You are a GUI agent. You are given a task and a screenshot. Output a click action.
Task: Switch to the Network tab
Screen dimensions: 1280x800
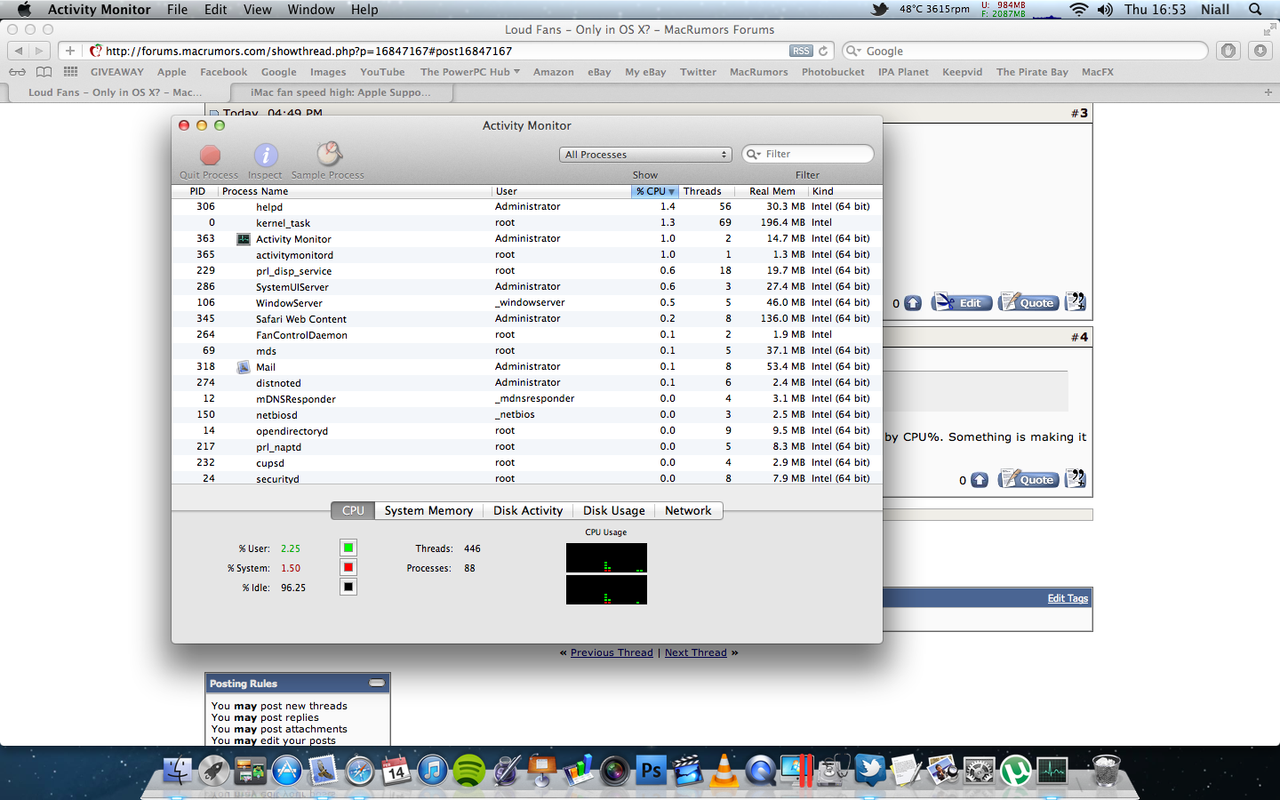(x=688, y=510)
